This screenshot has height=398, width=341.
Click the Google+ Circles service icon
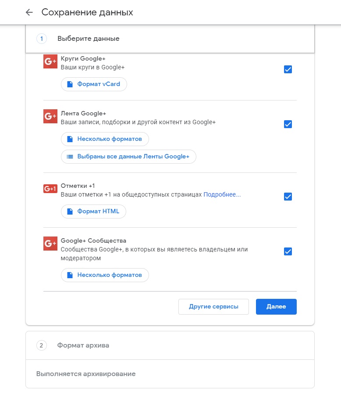coord(50,61)
